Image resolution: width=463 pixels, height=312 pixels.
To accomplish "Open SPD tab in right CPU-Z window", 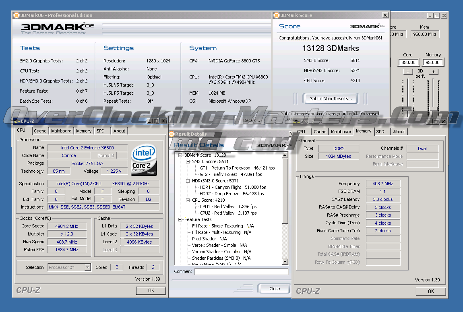I will coord(380,132).
